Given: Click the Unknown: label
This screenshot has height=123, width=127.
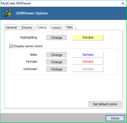Looking at the screenshot, I should pos(30,69).
